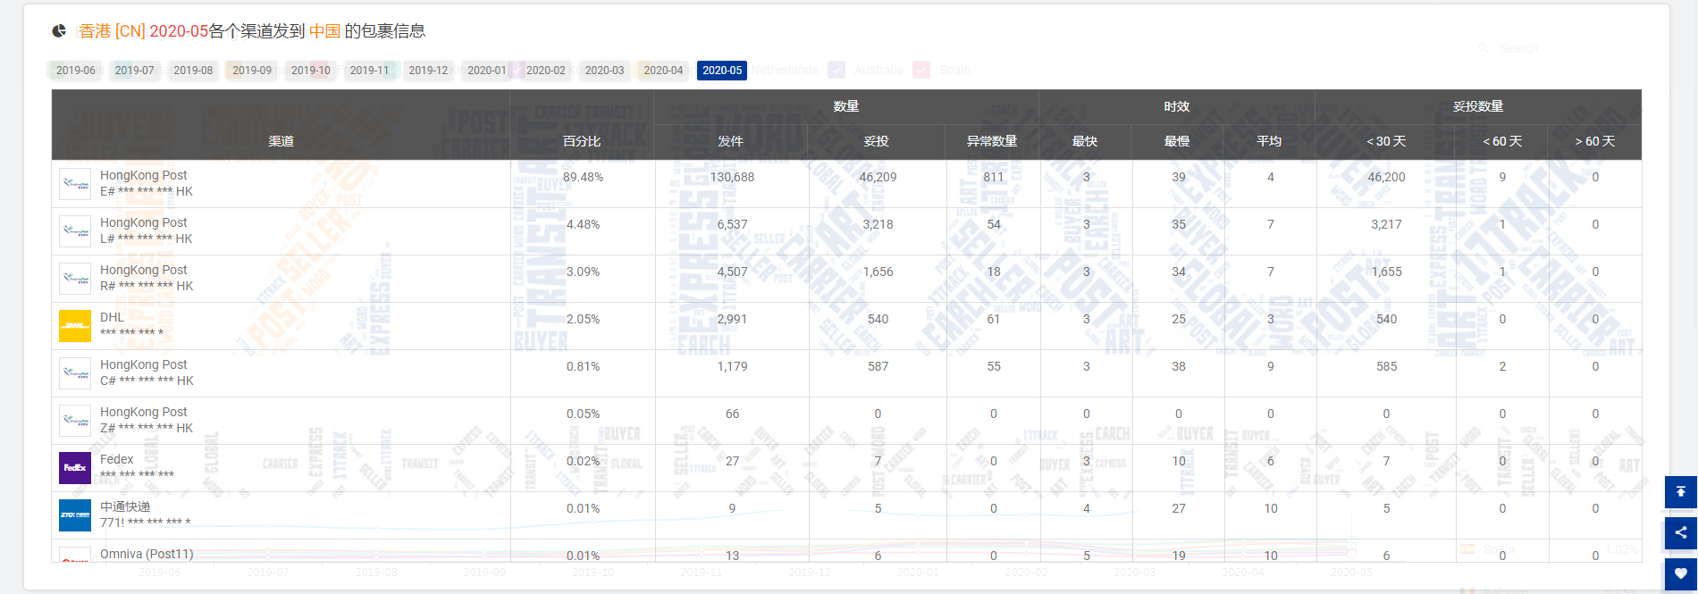Open the 2019-10 month tab
Viewport: 1698px width, 594px height.
pos(311,71)
